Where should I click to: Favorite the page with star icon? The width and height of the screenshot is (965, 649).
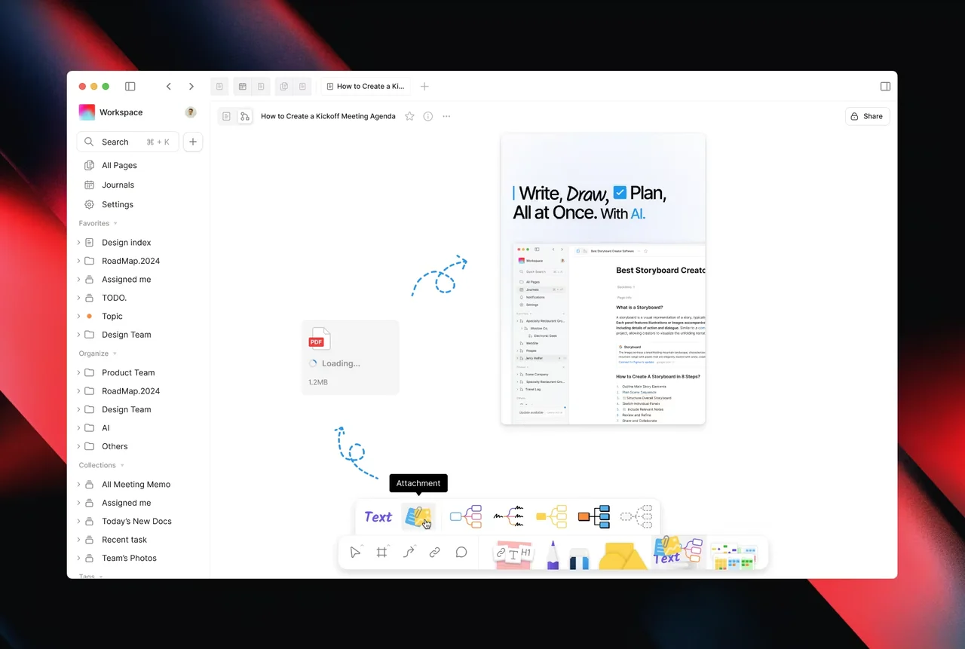[x=409, y=116]
